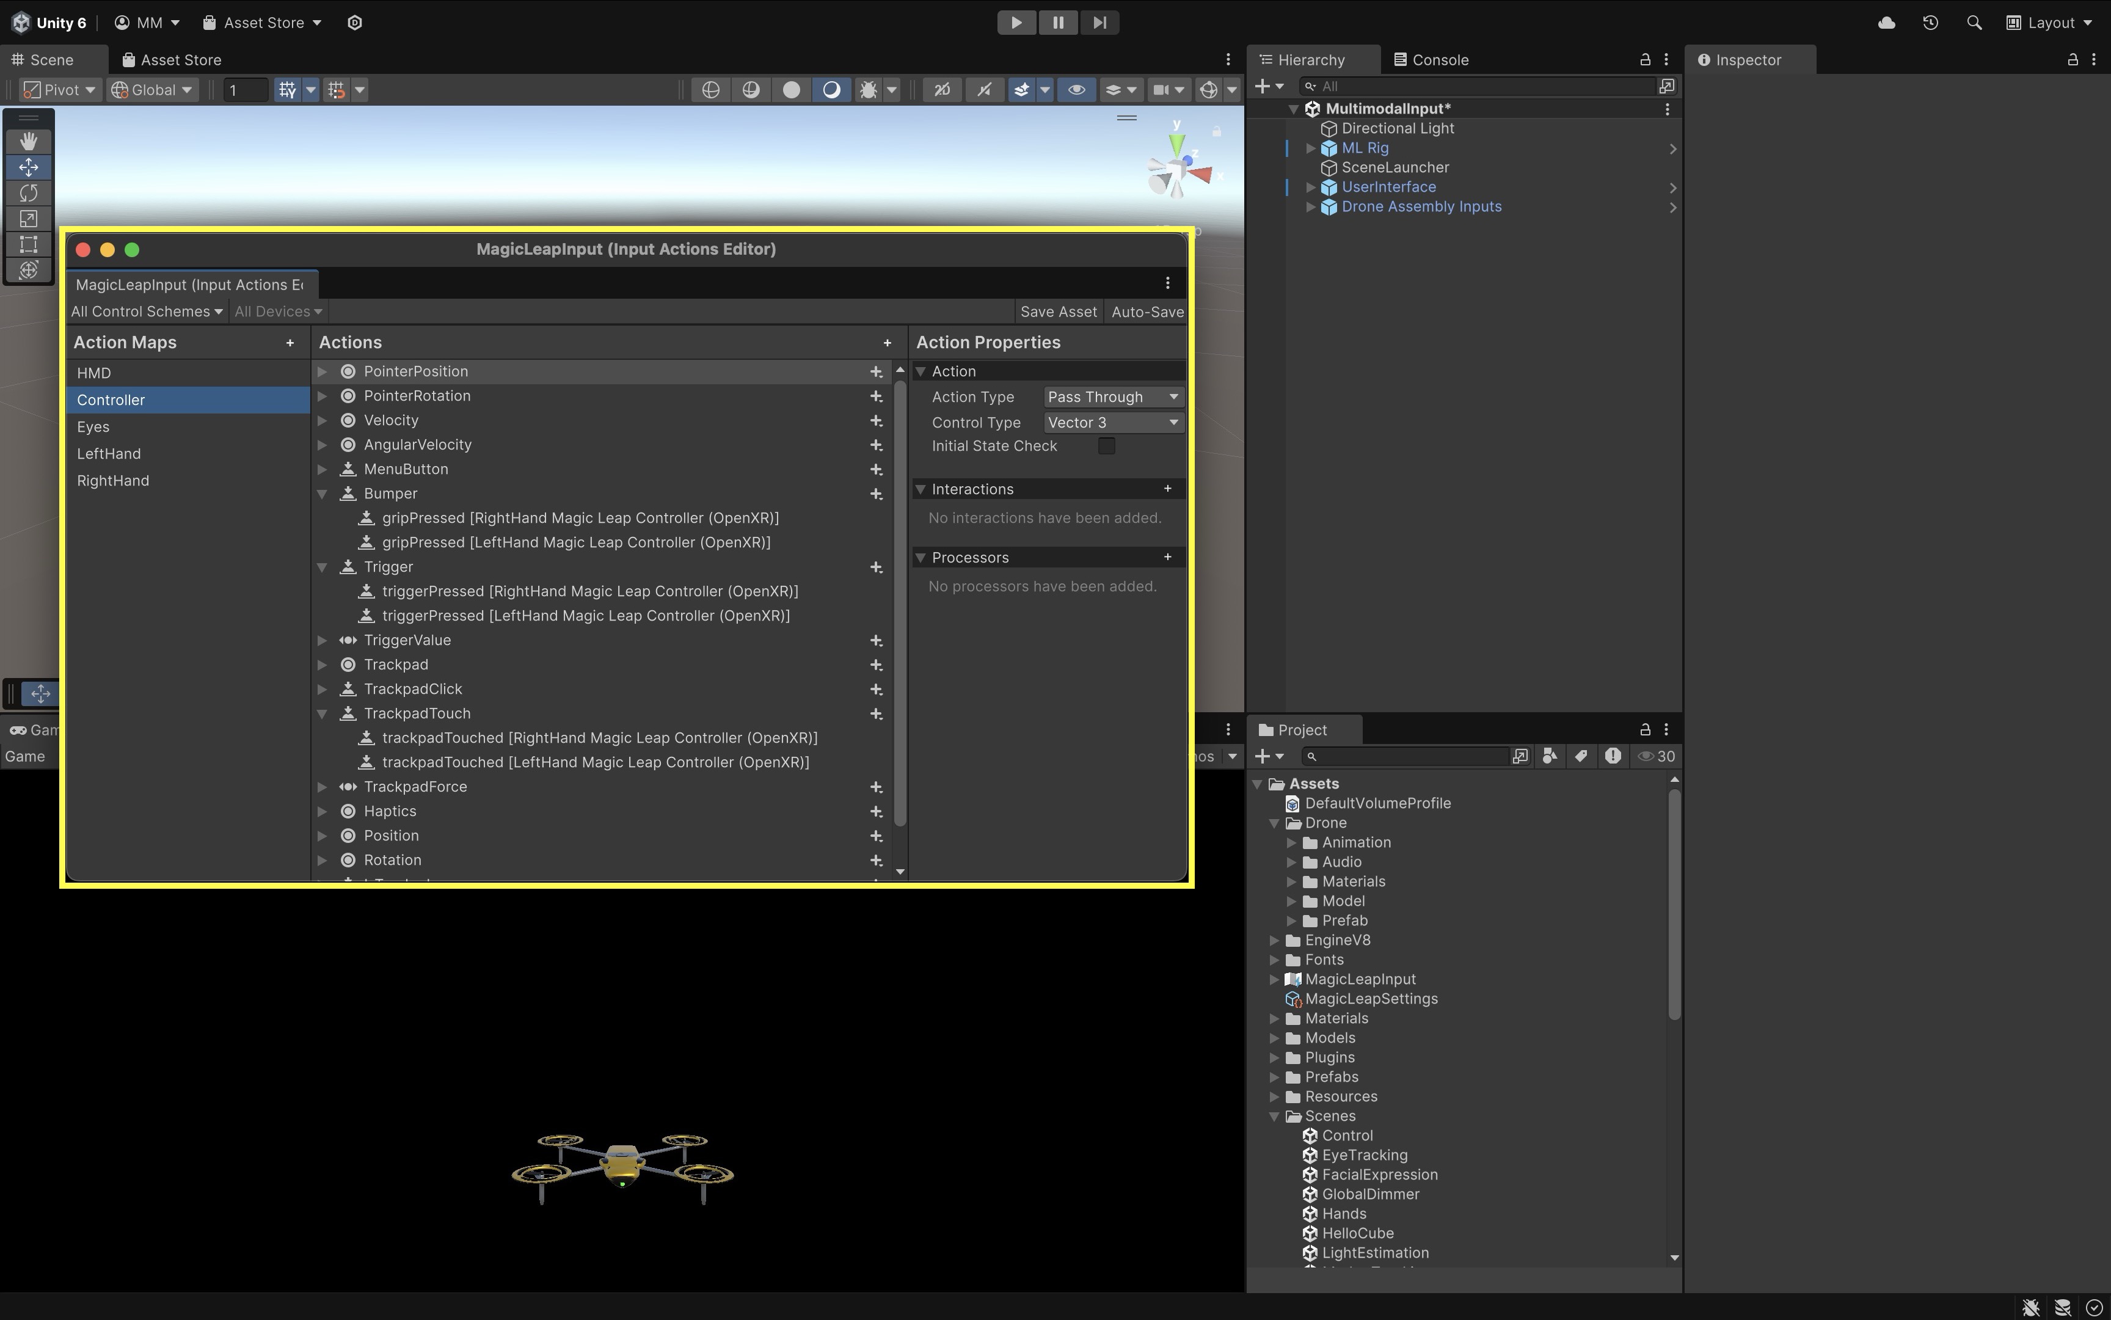Enable Initial State Check checkbox
2111x1320 pixels.
click(x=1106, y=446)
